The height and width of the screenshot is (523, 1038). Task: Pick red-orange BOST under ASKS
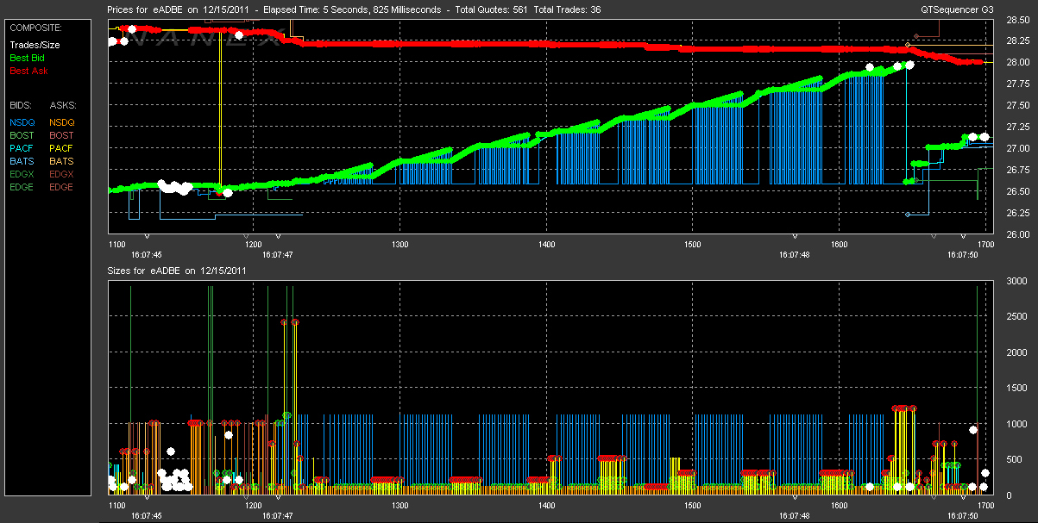point(62,135)
